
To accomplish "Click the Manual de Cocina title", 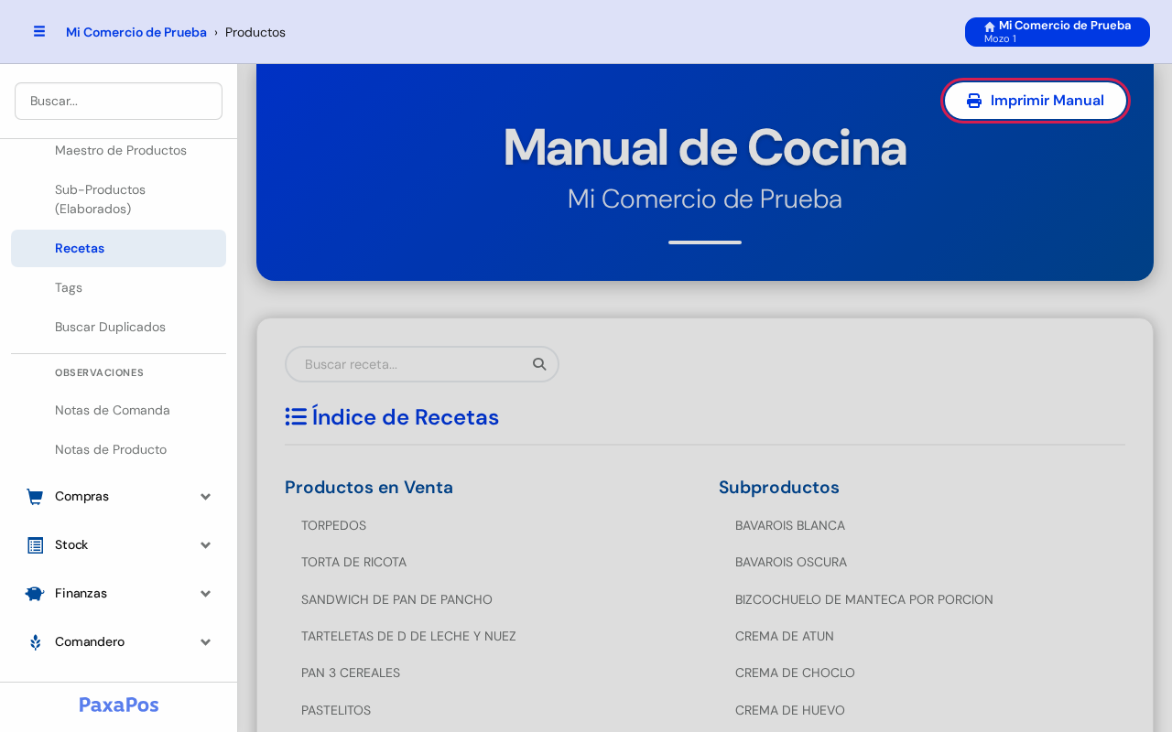I will [x=705, y=146].
